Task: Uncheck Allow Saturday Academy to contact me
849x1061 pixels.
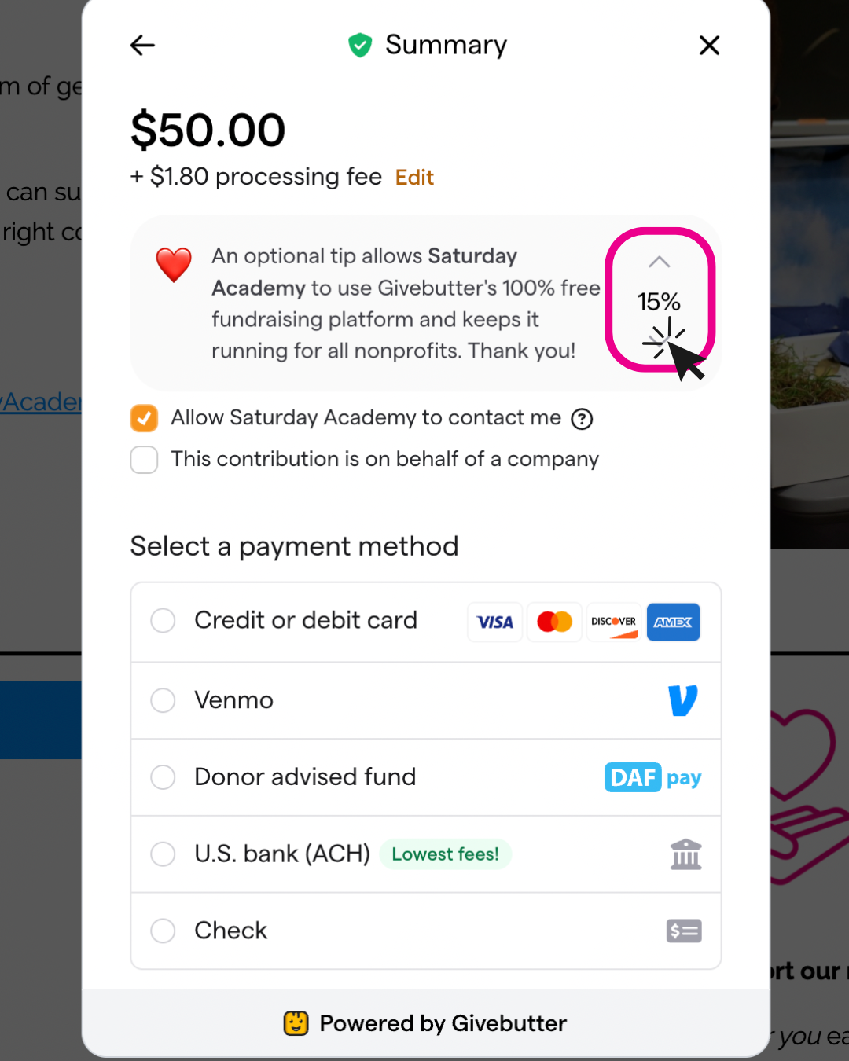Action: pyautogui.click(x=145, y=418)
